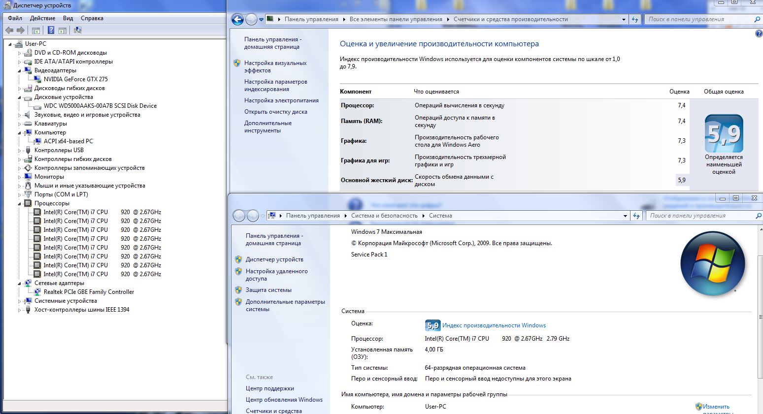The image size is (763, 414).
Task: Click breadcrumb Система и безопасность
Action: tap(384, 216)
